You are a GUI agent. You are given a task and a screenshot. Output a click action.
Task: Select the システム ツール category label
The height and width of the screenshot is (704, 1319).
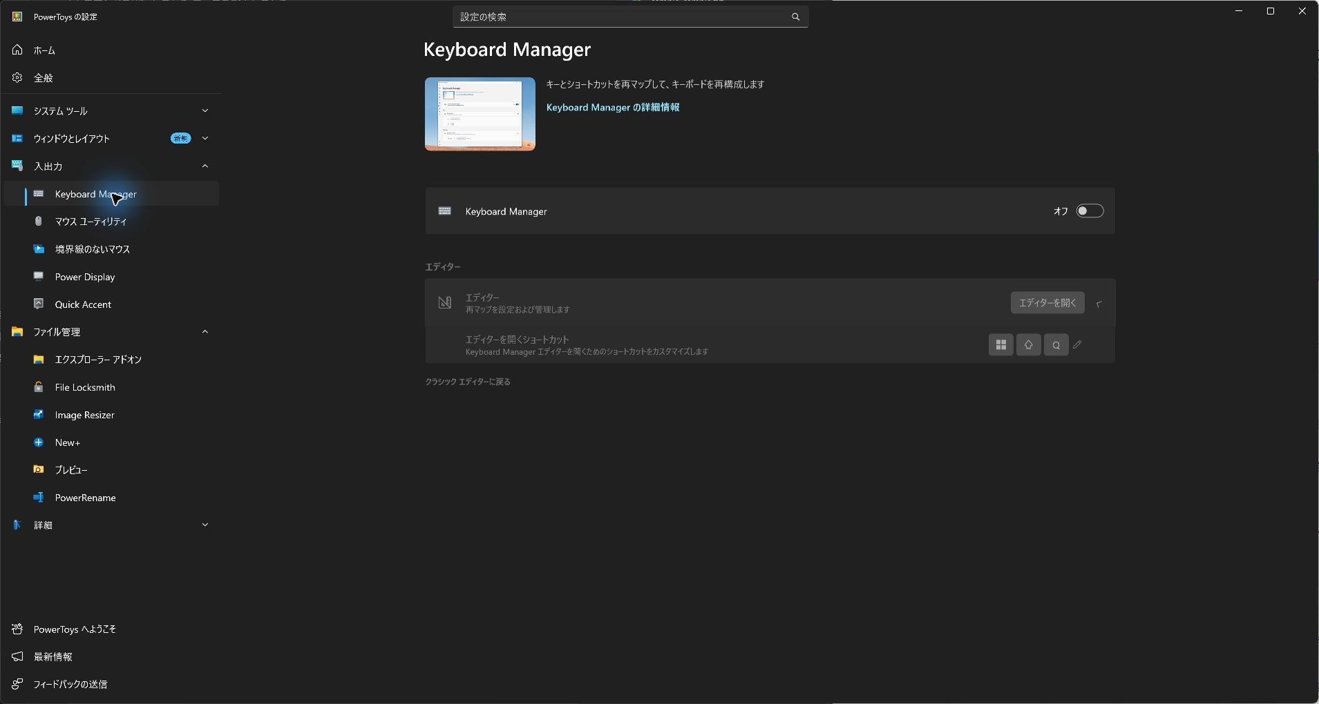point(61,111)
